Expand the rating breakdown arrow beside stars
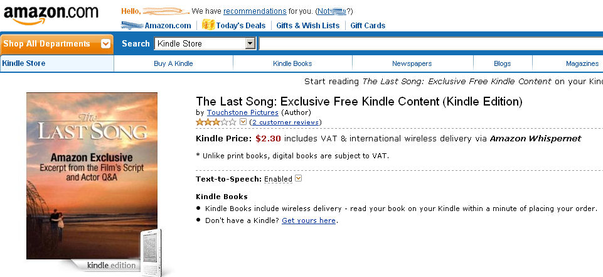 point(243,122)
